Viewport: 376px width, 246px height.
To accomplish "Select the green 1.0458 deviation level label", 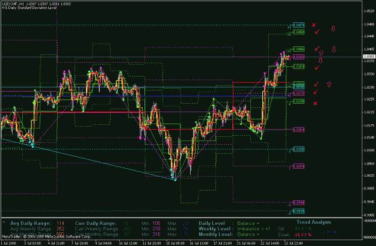I will (x=299, y=32).
